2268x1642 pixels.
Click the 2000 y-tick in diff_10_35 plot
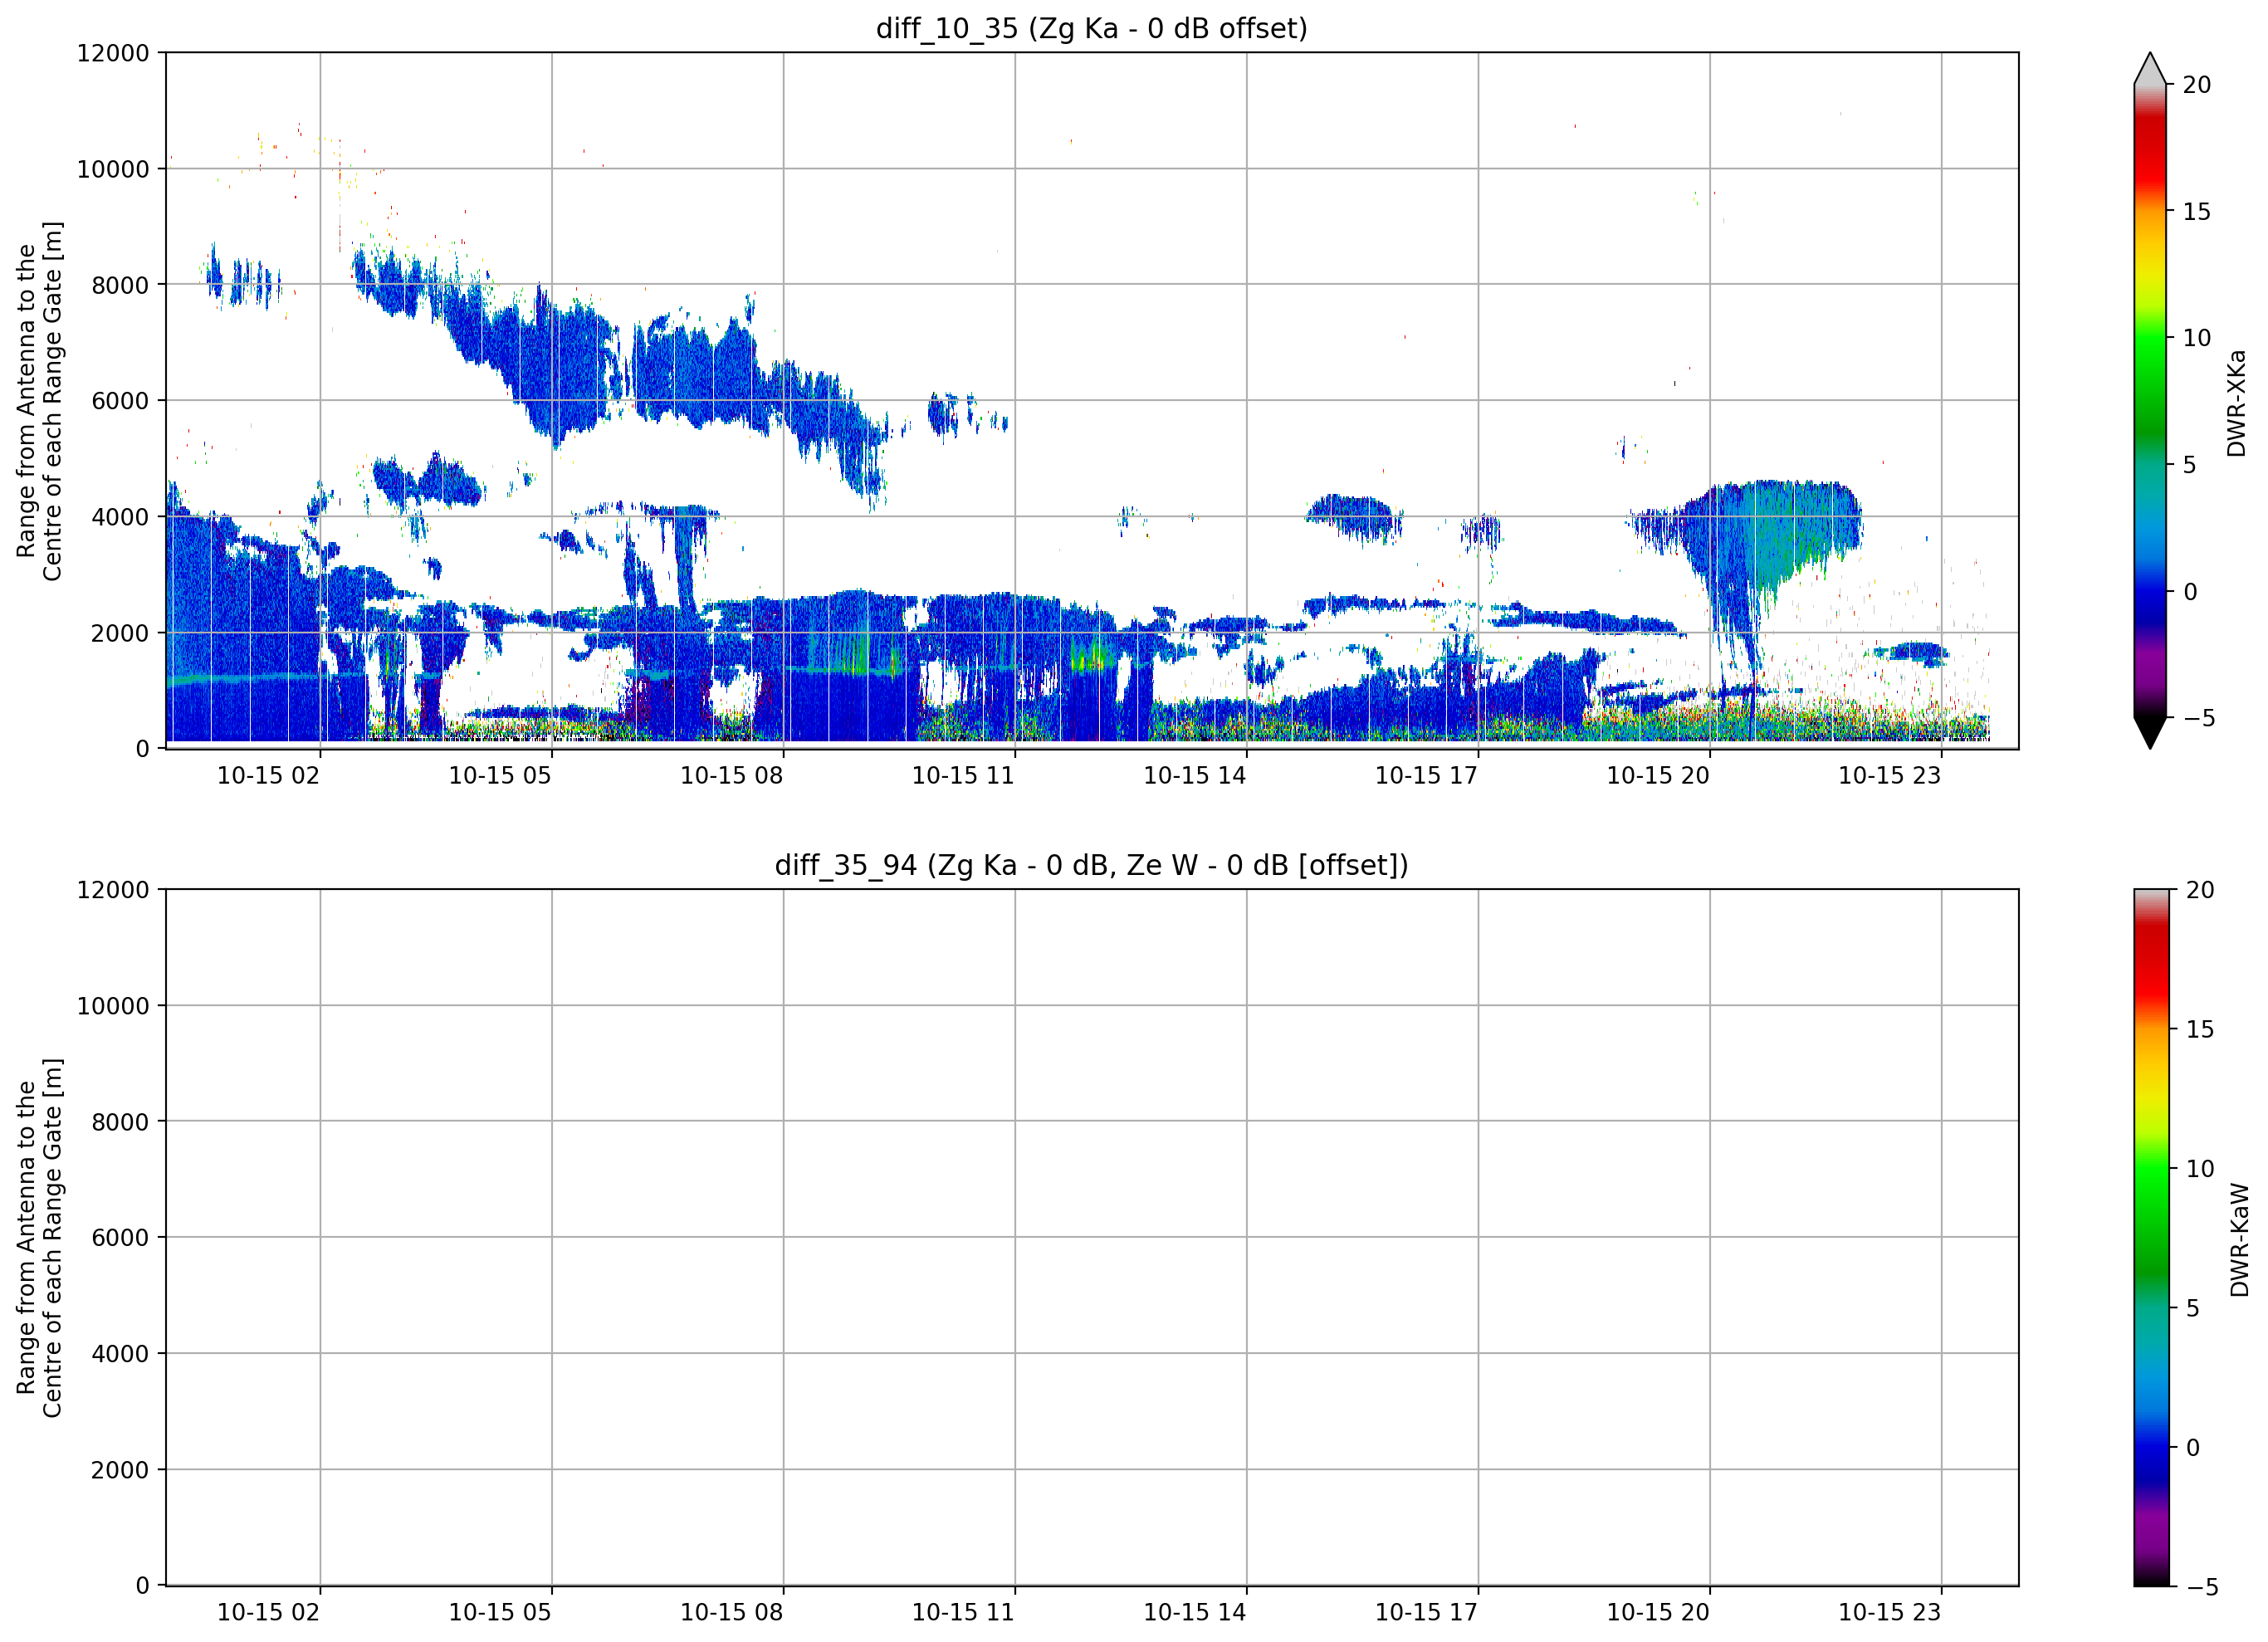pos(120,633)
